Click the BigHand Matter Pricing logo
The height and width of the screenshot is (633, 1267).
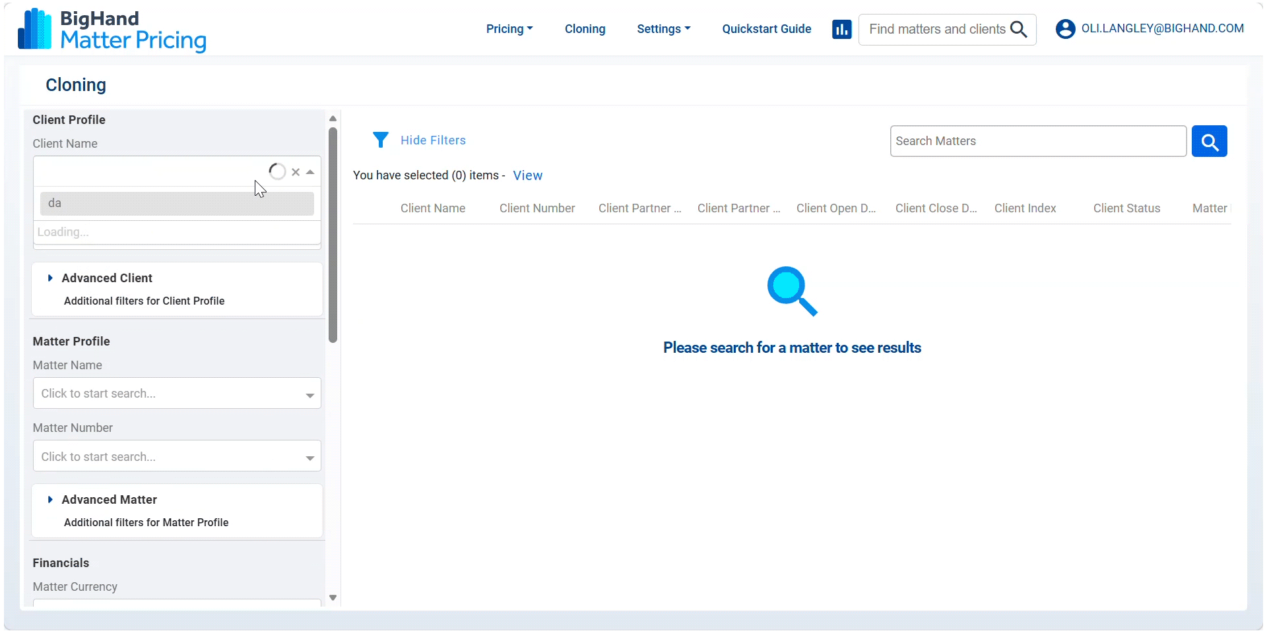pos(112,30)
